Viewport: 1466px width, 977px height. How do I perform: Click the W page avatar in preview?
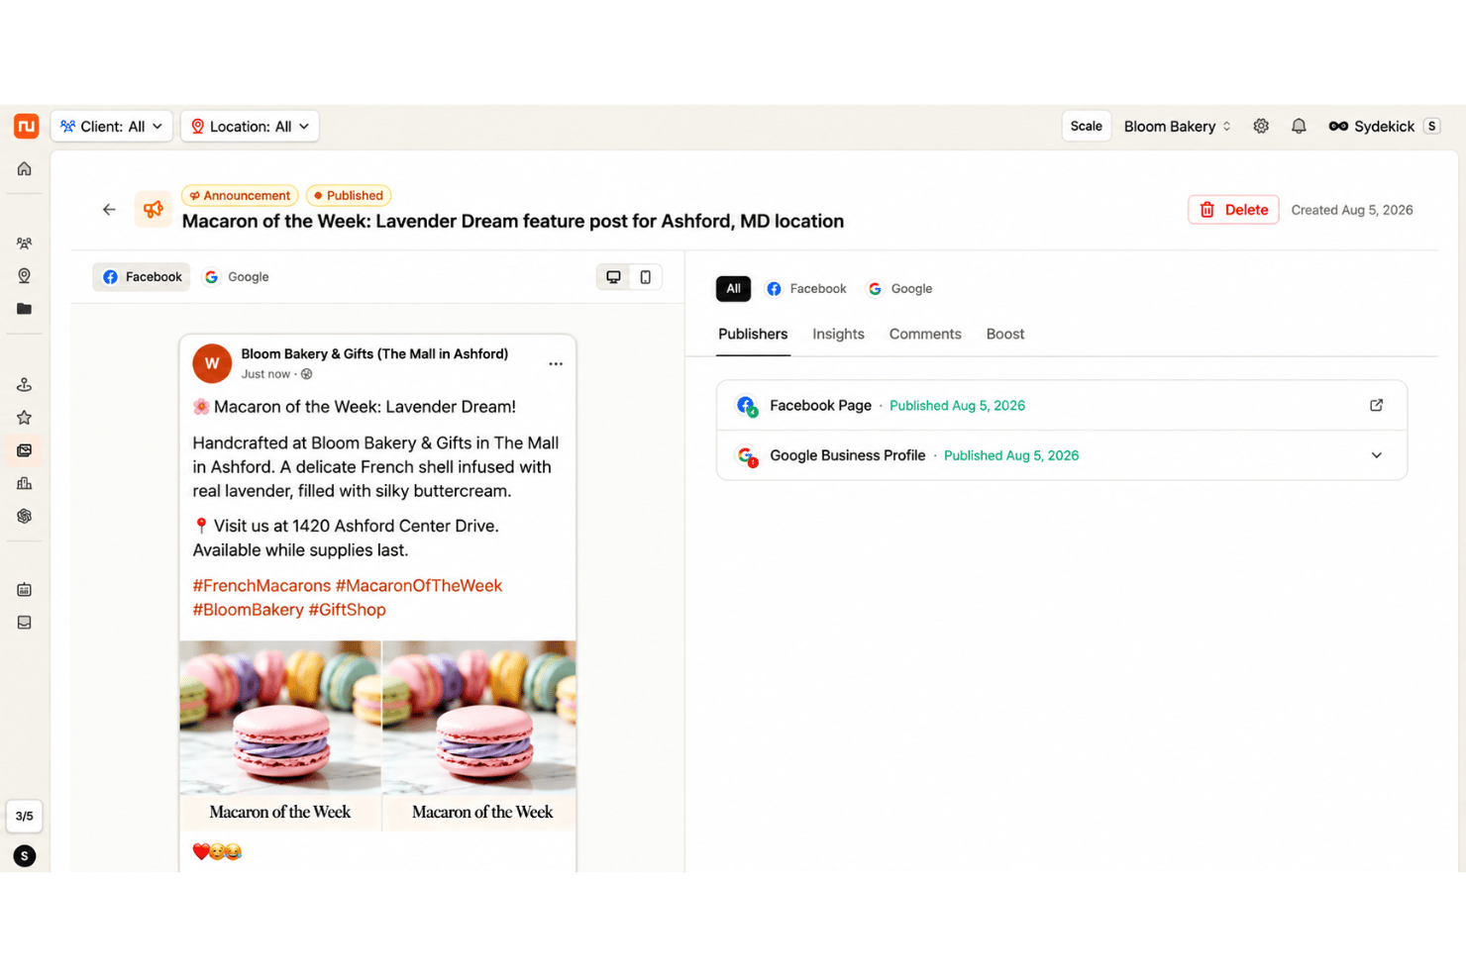point(212,363)
